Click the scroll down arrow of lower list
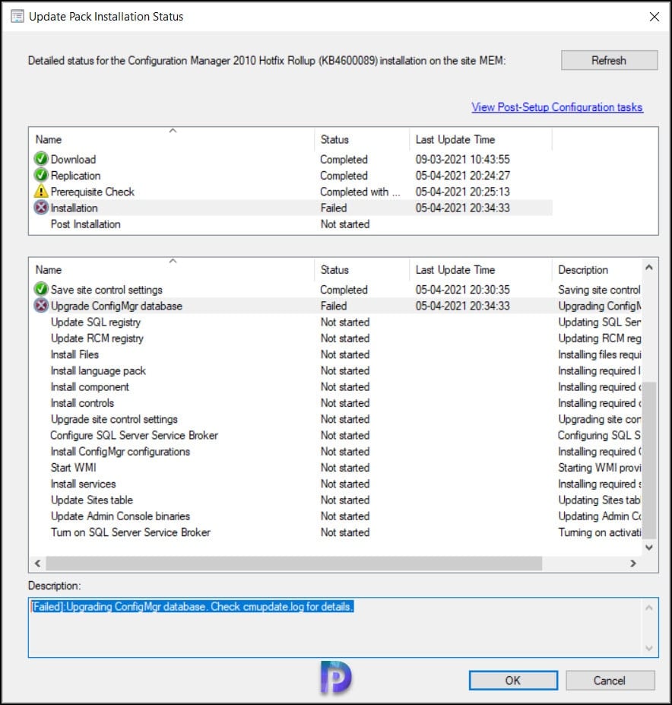 [649, 547]
